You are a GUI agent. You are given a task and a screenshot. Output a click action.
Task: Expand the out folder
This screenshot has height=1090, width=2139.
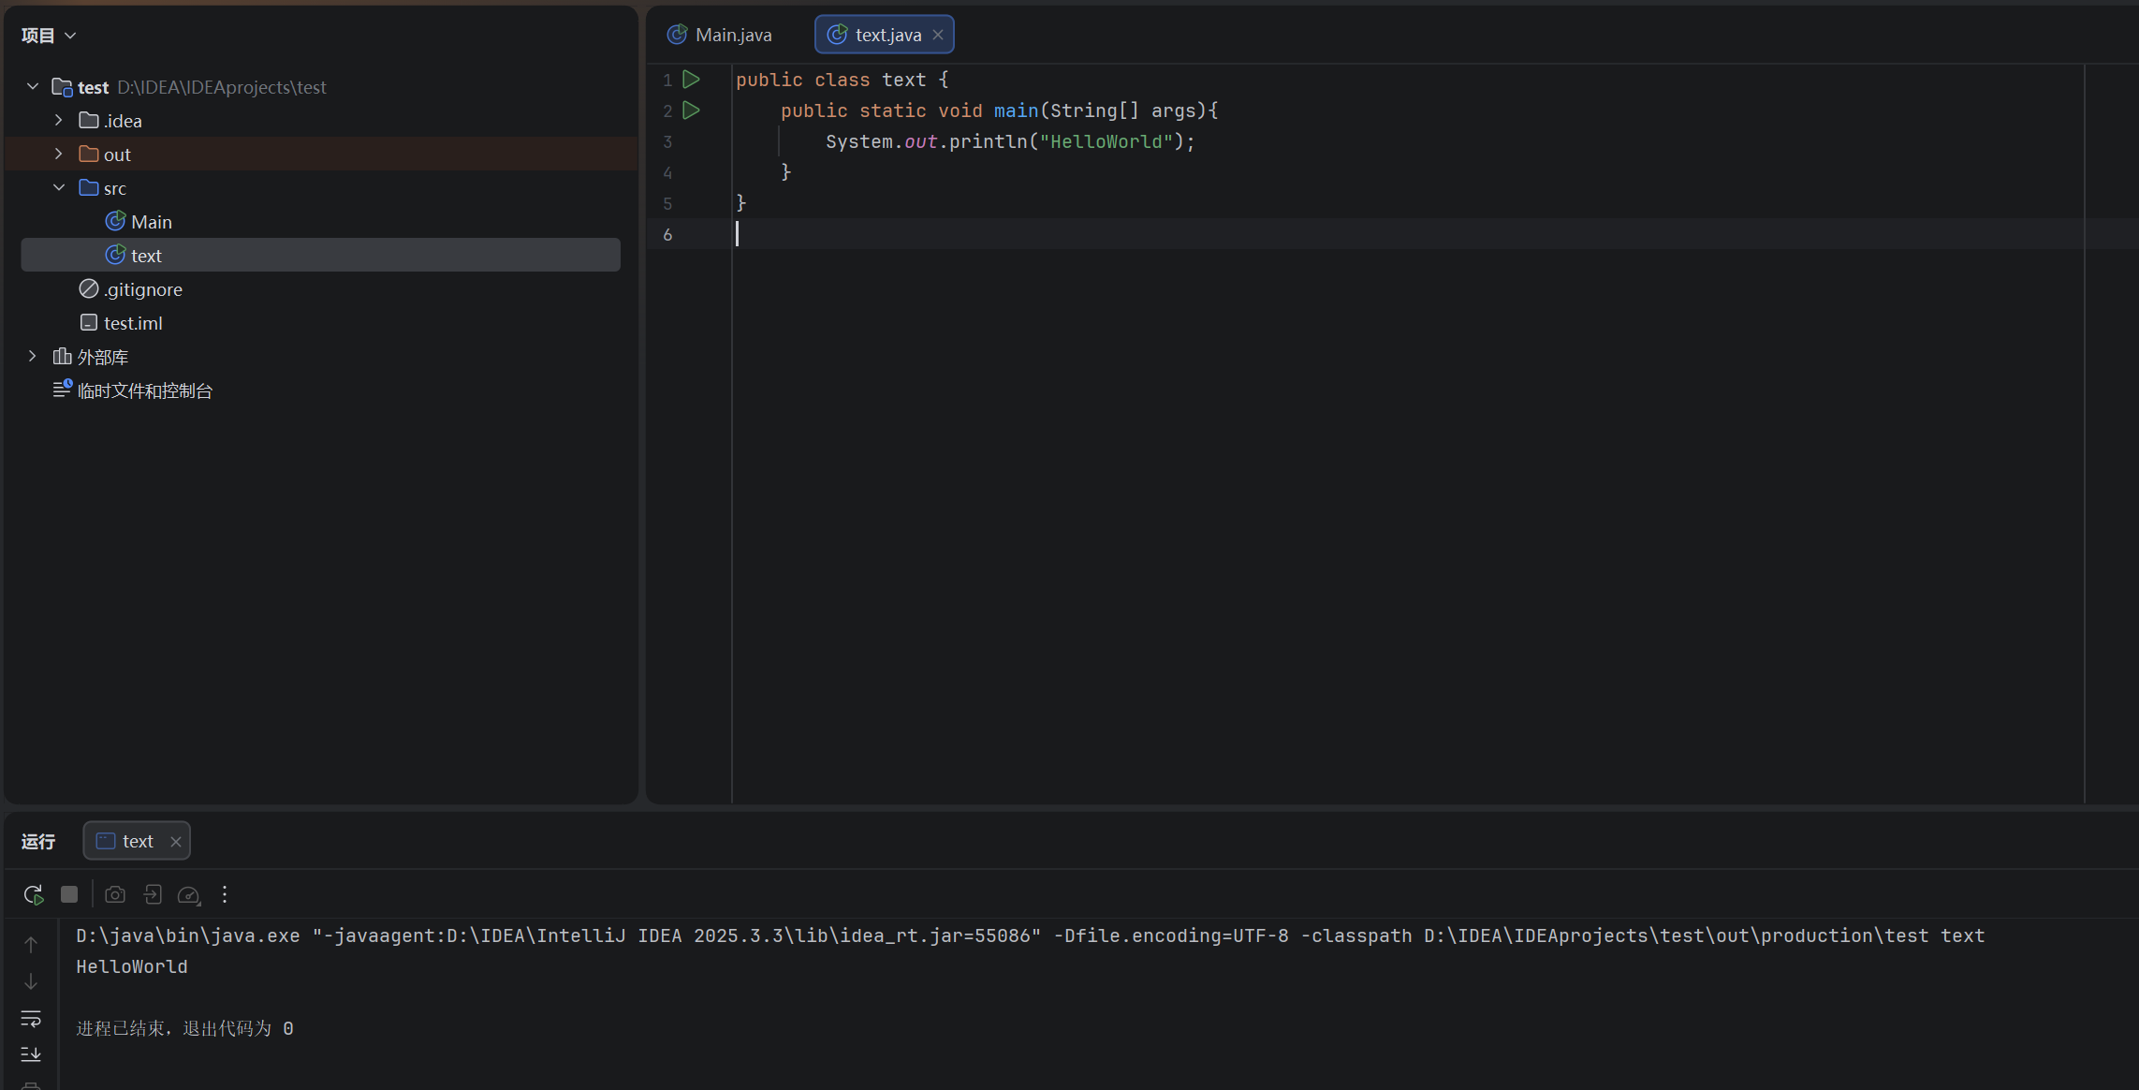coord(59,154)
